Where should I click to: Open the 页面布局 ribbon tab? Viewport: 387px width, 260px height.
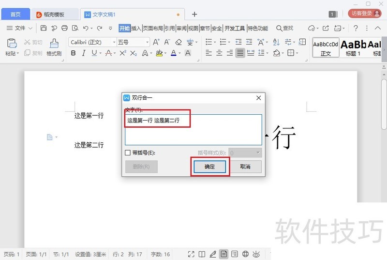153,28
